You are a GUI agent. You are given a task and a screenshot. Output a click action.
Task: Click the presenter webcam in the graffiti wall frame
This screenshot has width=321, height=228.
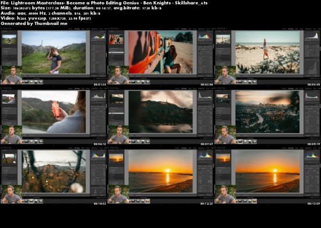point(118,75)
